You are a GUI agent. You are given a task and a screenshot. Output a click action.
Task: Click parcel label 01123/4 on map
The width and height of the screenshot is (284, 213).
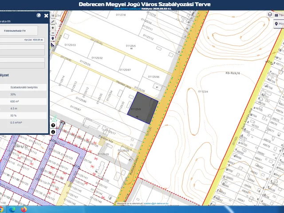coord(203,92)
